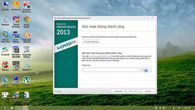The image size is (195, 110).
Task: Select the uTorrent desktop icon
Action: pyautogui.click(x=27, y=81)
